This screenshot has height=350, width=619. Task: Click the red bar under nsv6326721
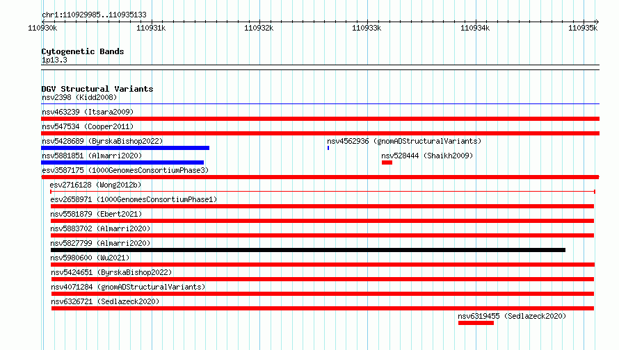point(323,308)
